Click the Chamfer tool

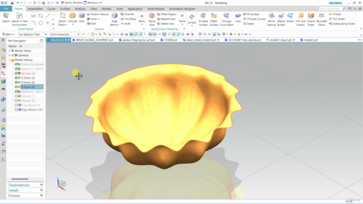coord(127,14)
